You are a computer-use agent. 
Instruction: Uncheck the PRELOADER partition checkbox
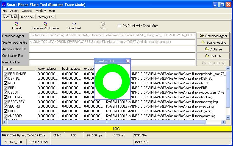(5, 74)
